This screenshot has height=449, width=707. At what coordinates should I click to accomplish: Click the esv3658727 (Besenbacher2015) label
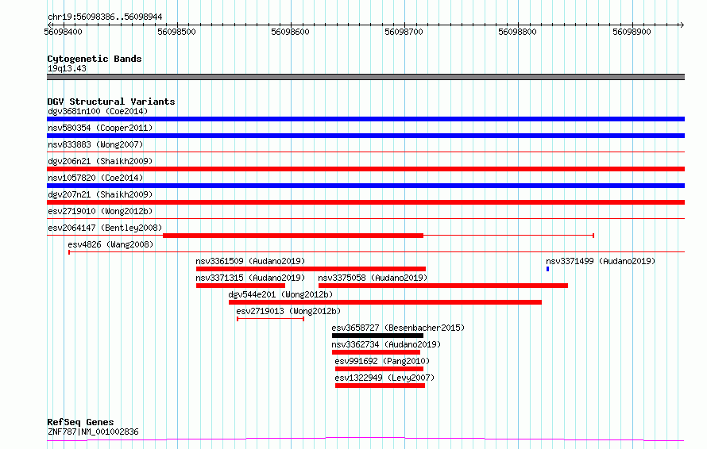click(x=398, y=328)
